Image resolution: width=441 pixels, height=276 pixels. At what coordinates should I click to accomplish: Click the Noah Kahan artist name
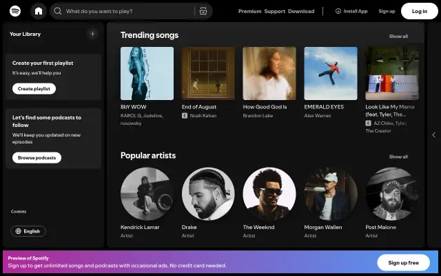pyautogui.click(x=203, y=115)
